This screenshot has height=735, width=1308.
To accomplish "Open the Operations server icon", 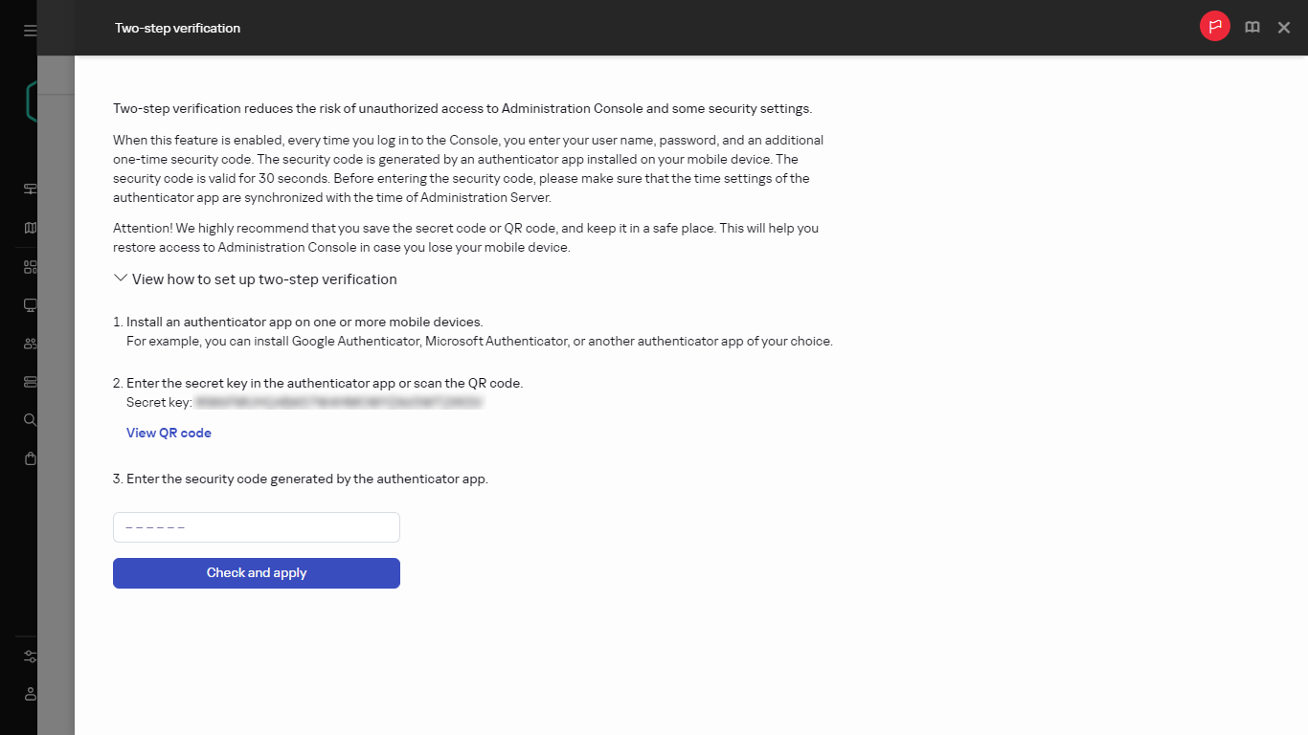I will (x=30, y=381).
